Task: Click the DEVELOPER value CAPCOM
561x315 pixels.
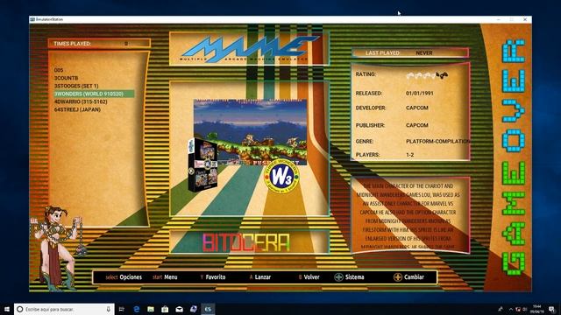Action: 417,108
